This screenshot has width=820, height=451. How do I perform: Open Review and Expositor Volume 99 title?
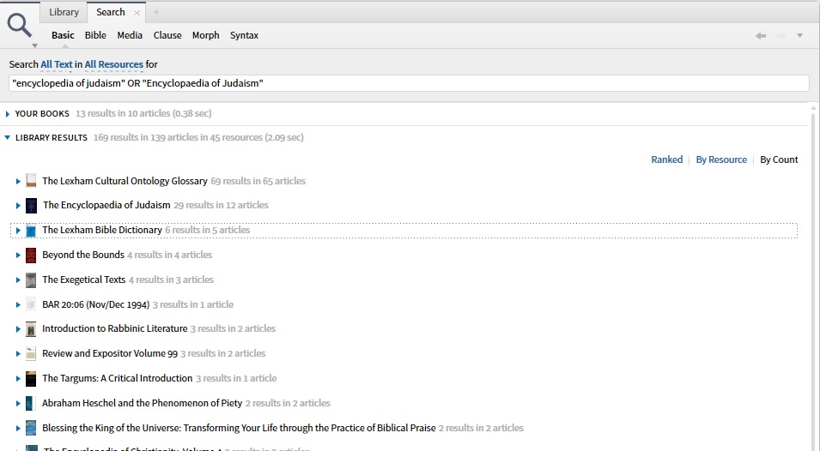[x=110, y=353]
